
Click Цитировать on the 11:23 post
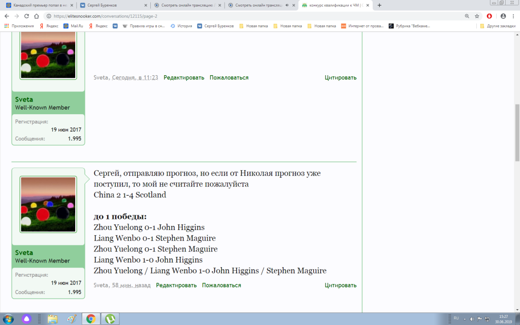(x=340, y=78)
